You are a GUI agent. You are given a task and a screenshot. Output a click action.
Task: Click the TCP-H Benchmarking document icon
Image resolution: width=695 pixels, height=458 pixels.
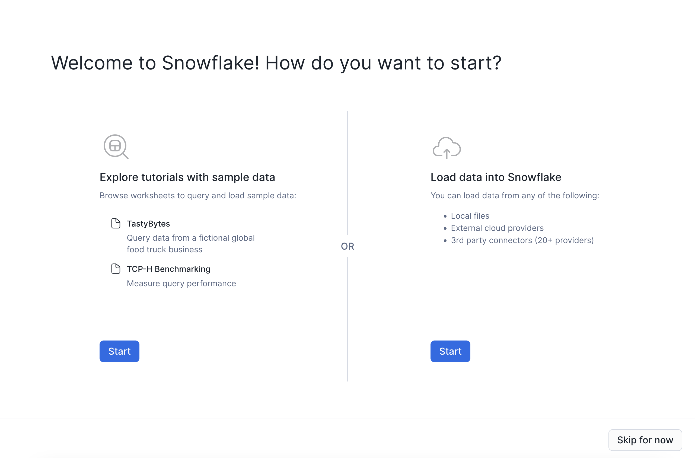(x=116, y=269)
